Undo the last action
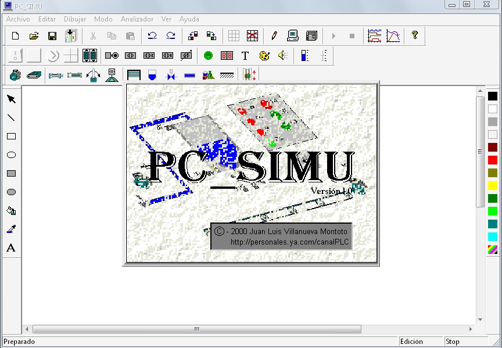The width and height of the screenshot is (502, 348). point(152,35)
